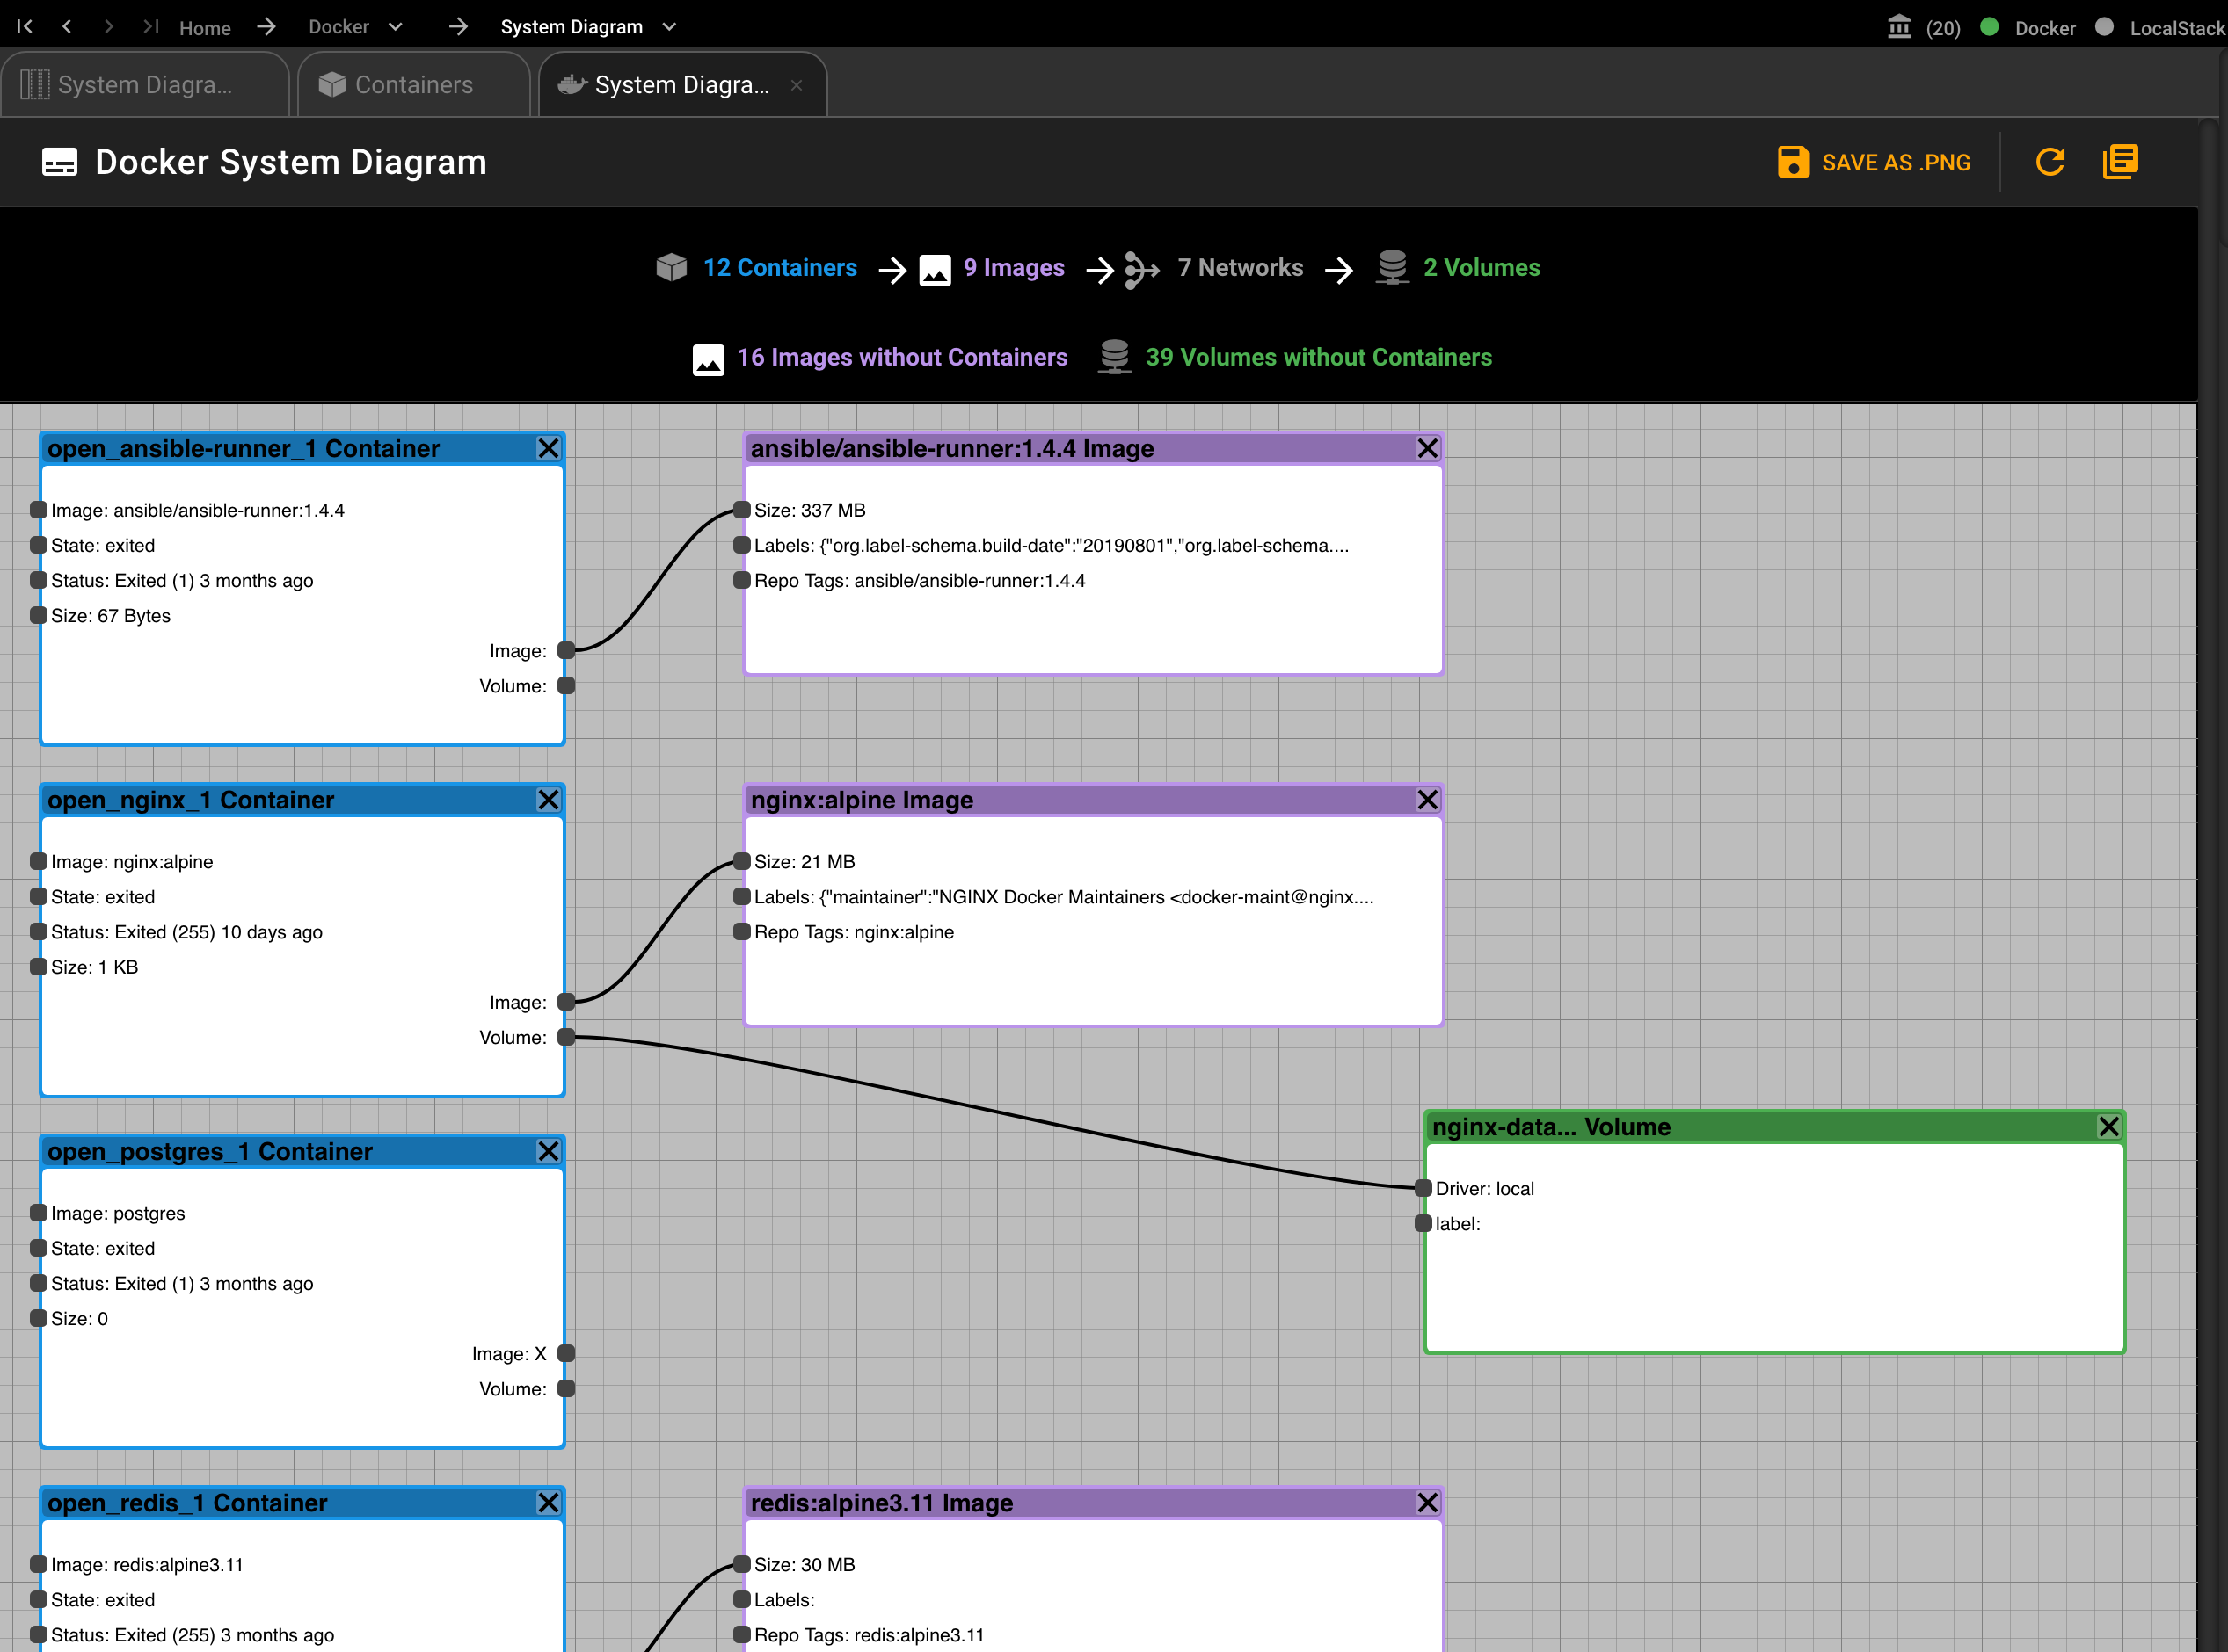Screen dimensions: 2228x1652
Task: Close the ansible/ansible-runner:1.4.4 Image node
Action: point(1428,448)
